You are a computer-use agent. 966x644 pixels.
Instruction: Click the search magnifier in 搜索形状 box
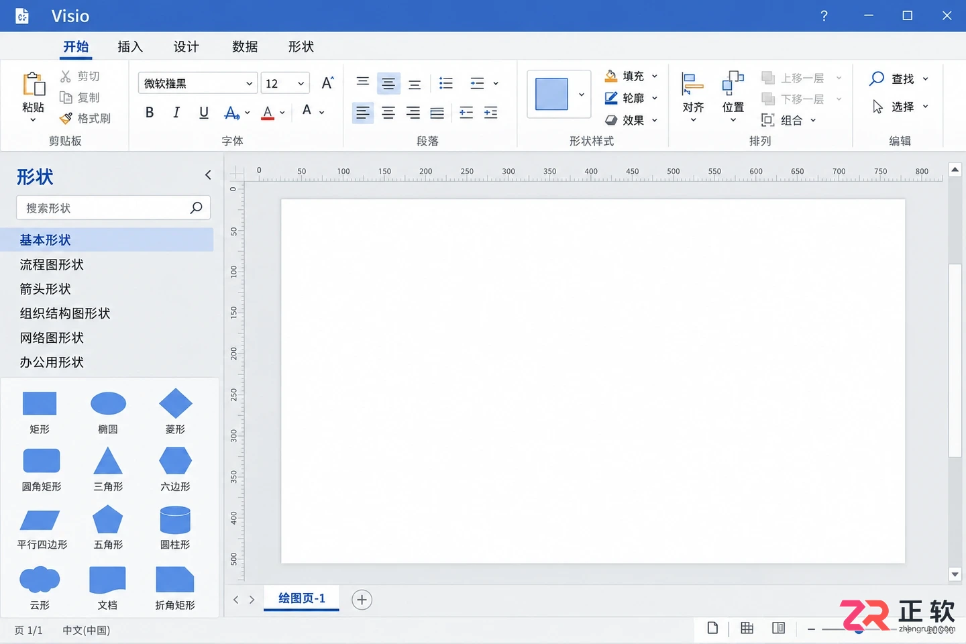click(196, 208)
